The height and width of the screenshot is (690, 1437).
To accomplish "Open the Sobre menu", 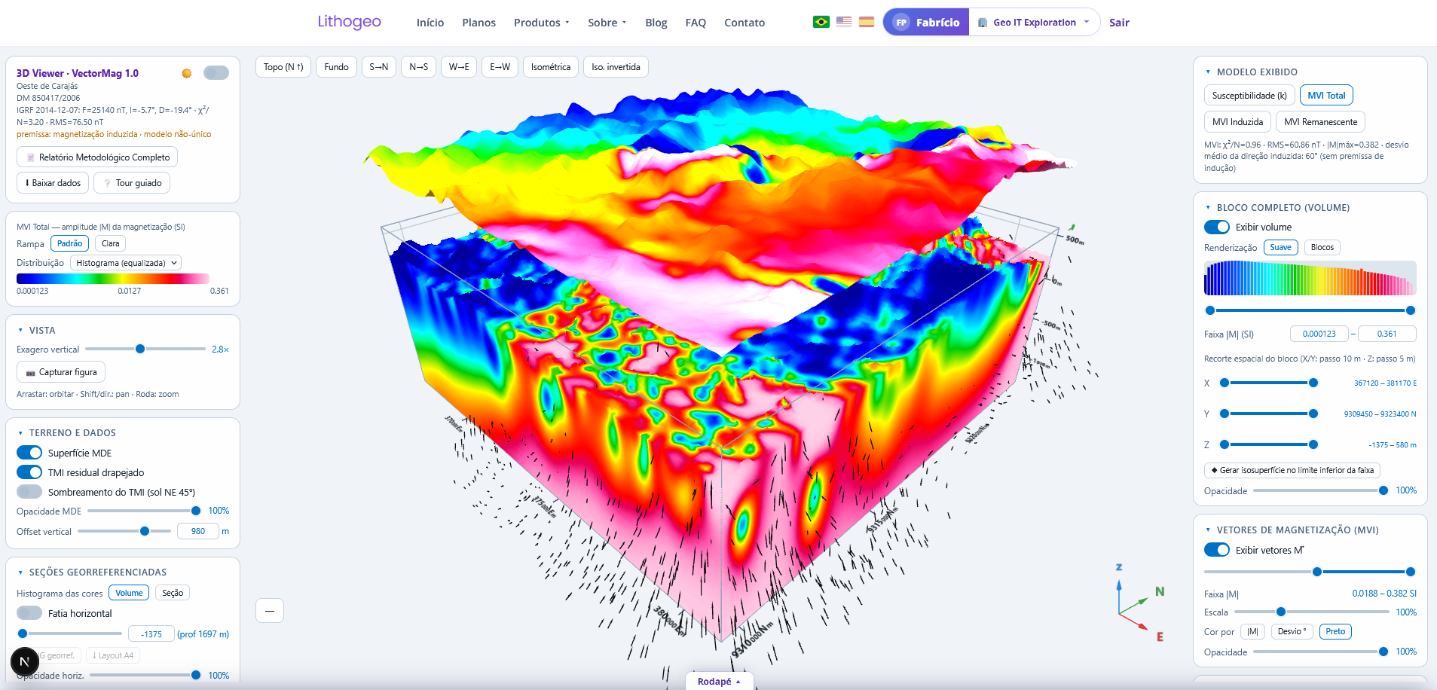I will 607,23.
